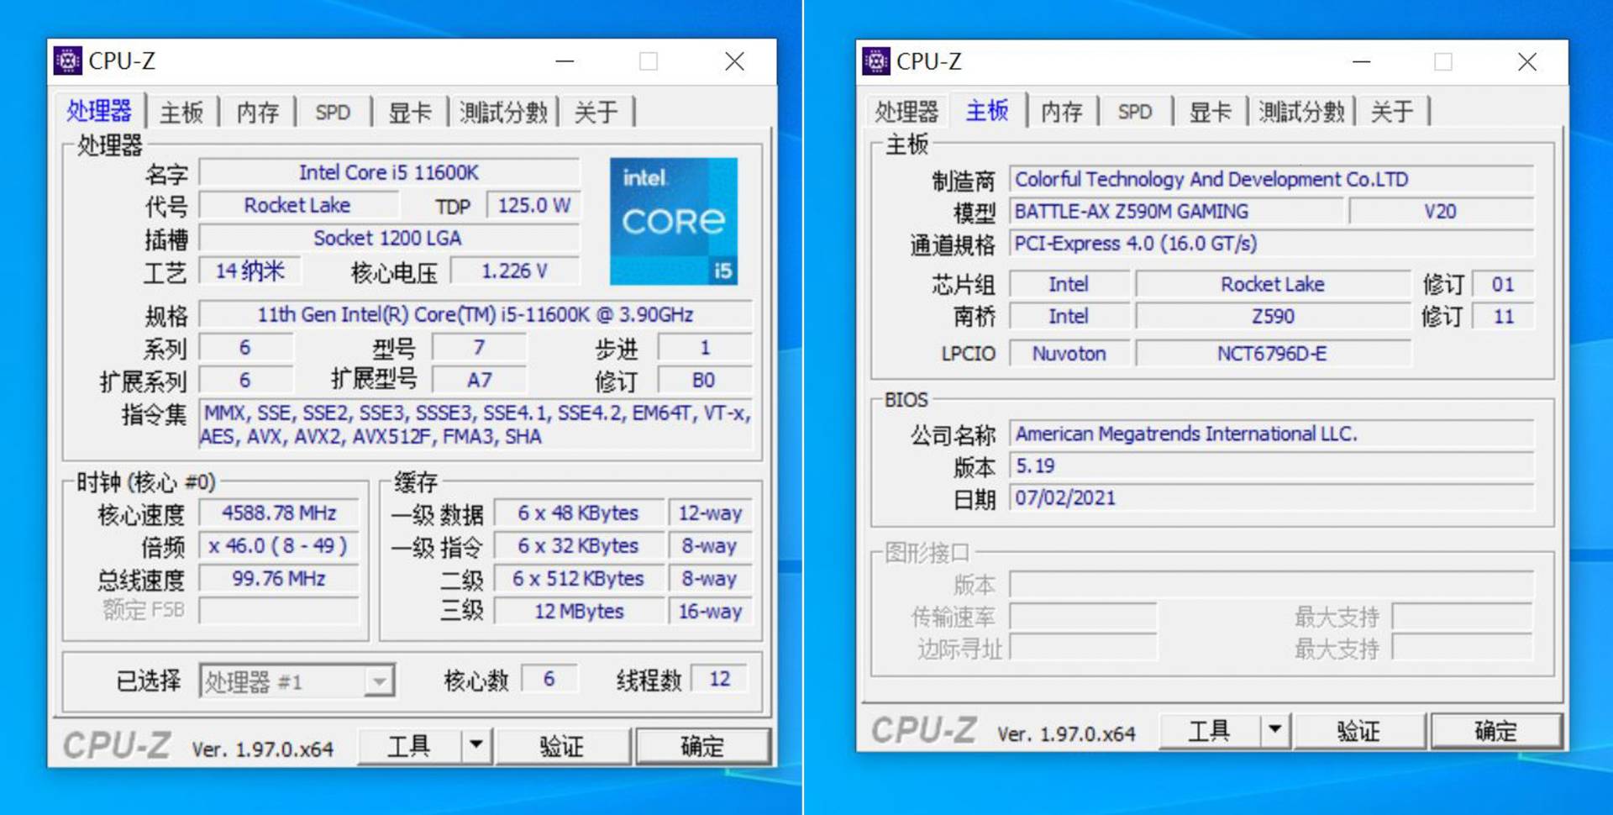The width and height of the screenshot is (1613, 815).
Task: Click the TDP value 125.0 W
Action: coord(534,205)
